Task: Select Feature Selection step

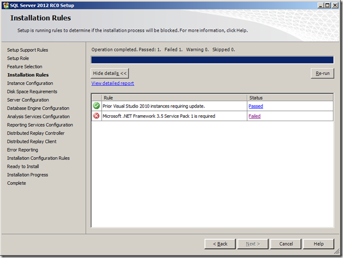Action: (x=24, y=67)
